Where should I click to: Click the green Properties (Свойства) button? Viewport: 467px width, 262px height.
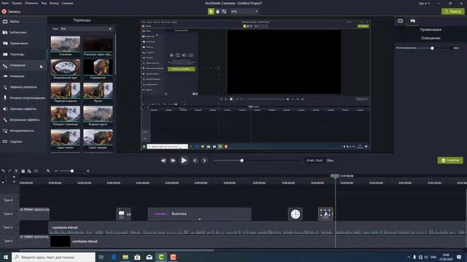tap(450, 160)
